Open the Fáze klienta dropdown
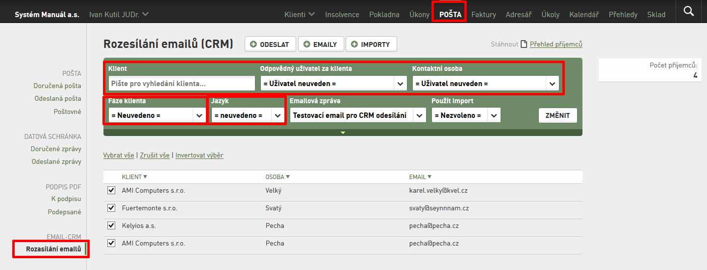 pos(157,115)
